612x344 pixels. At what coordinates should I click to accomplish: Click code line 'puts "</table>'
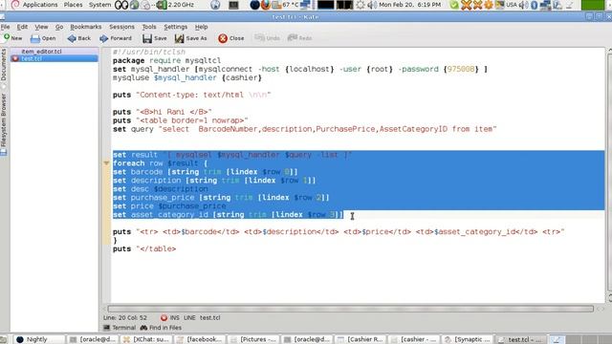point(144,248)
